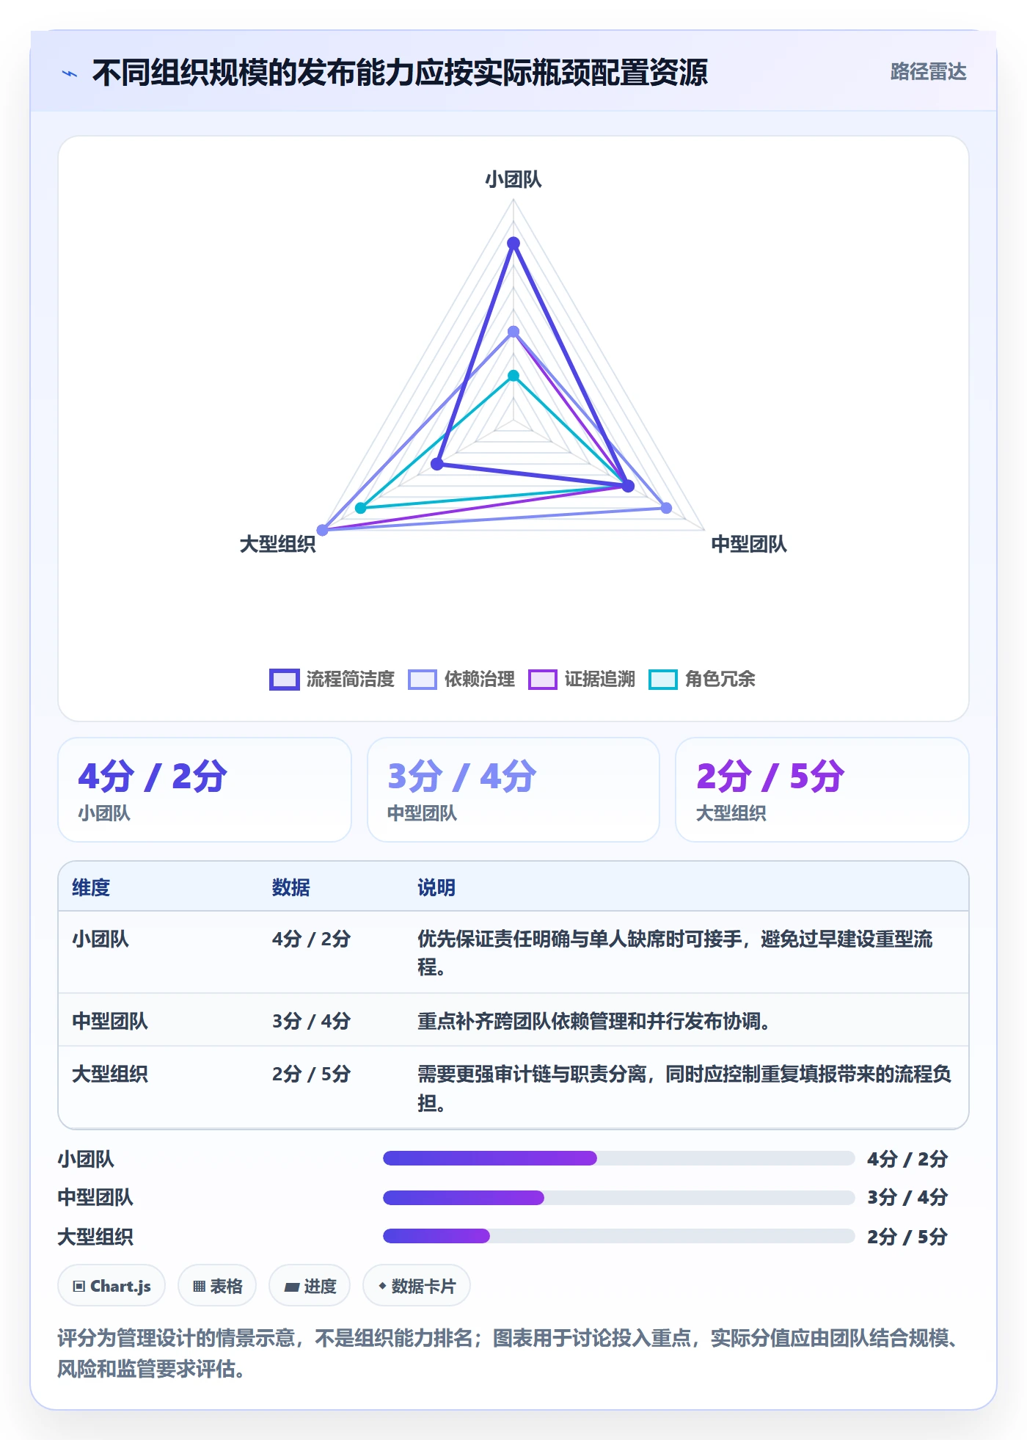Screen dimensions: 1027x1440
Task: Click the 大型组织 progress bar
Action: point(619,1236)
